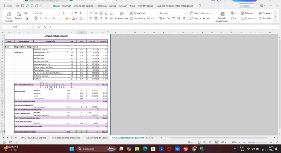
Task: Click the distributed alignment icon
Action: click(111, 18)
